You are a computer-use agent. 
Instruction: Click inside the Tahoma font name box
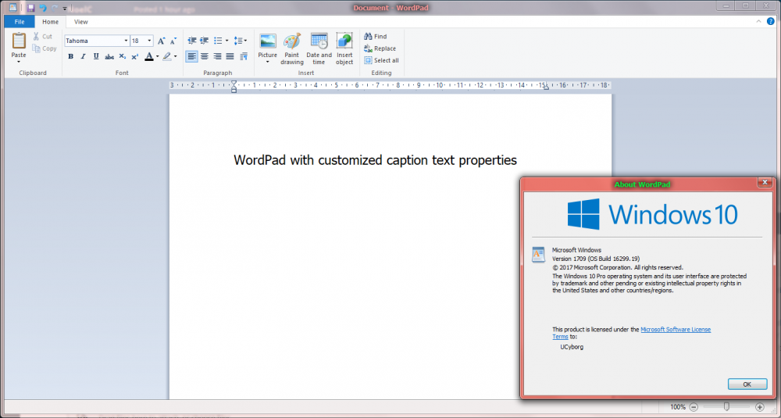click(94, 41)
